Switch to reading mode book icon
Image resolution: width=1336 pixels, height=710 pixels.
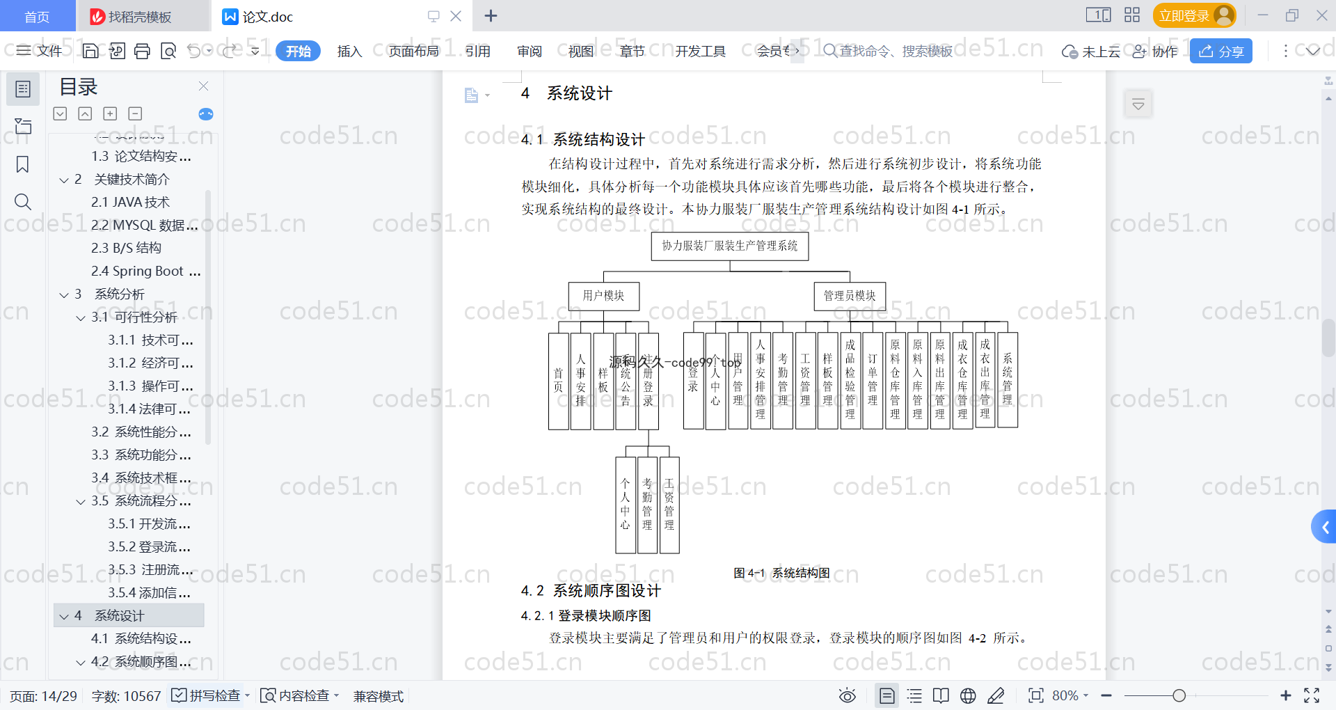click(941, 695)
